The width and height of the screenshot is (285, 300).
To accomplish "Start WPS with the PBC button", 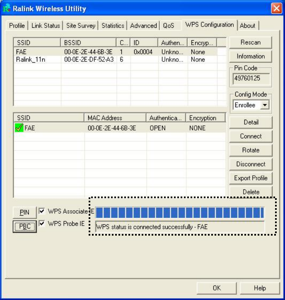I will (x=25, y=226).
